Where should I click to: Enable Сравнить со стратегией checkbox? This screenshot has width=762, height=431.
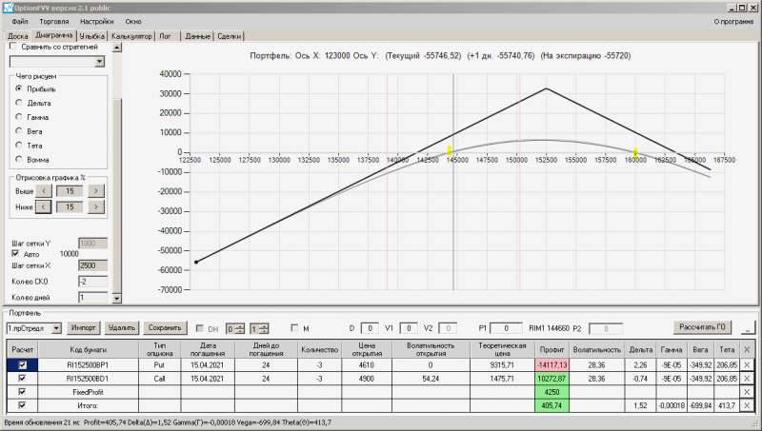tap(13, 47)
